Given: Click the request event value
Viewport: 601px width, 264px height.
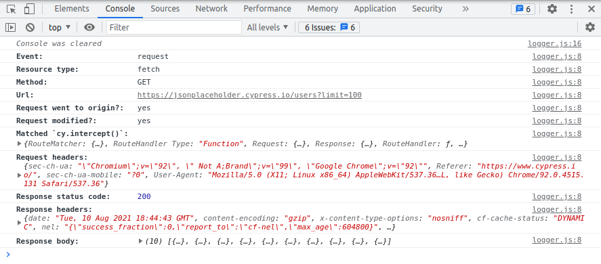Looking at the screenshot, I should tap(153, 57).
